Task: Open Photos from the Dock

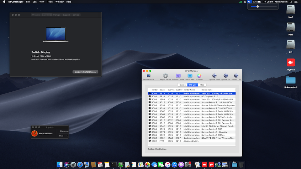Action: click(x=147, y=165)
